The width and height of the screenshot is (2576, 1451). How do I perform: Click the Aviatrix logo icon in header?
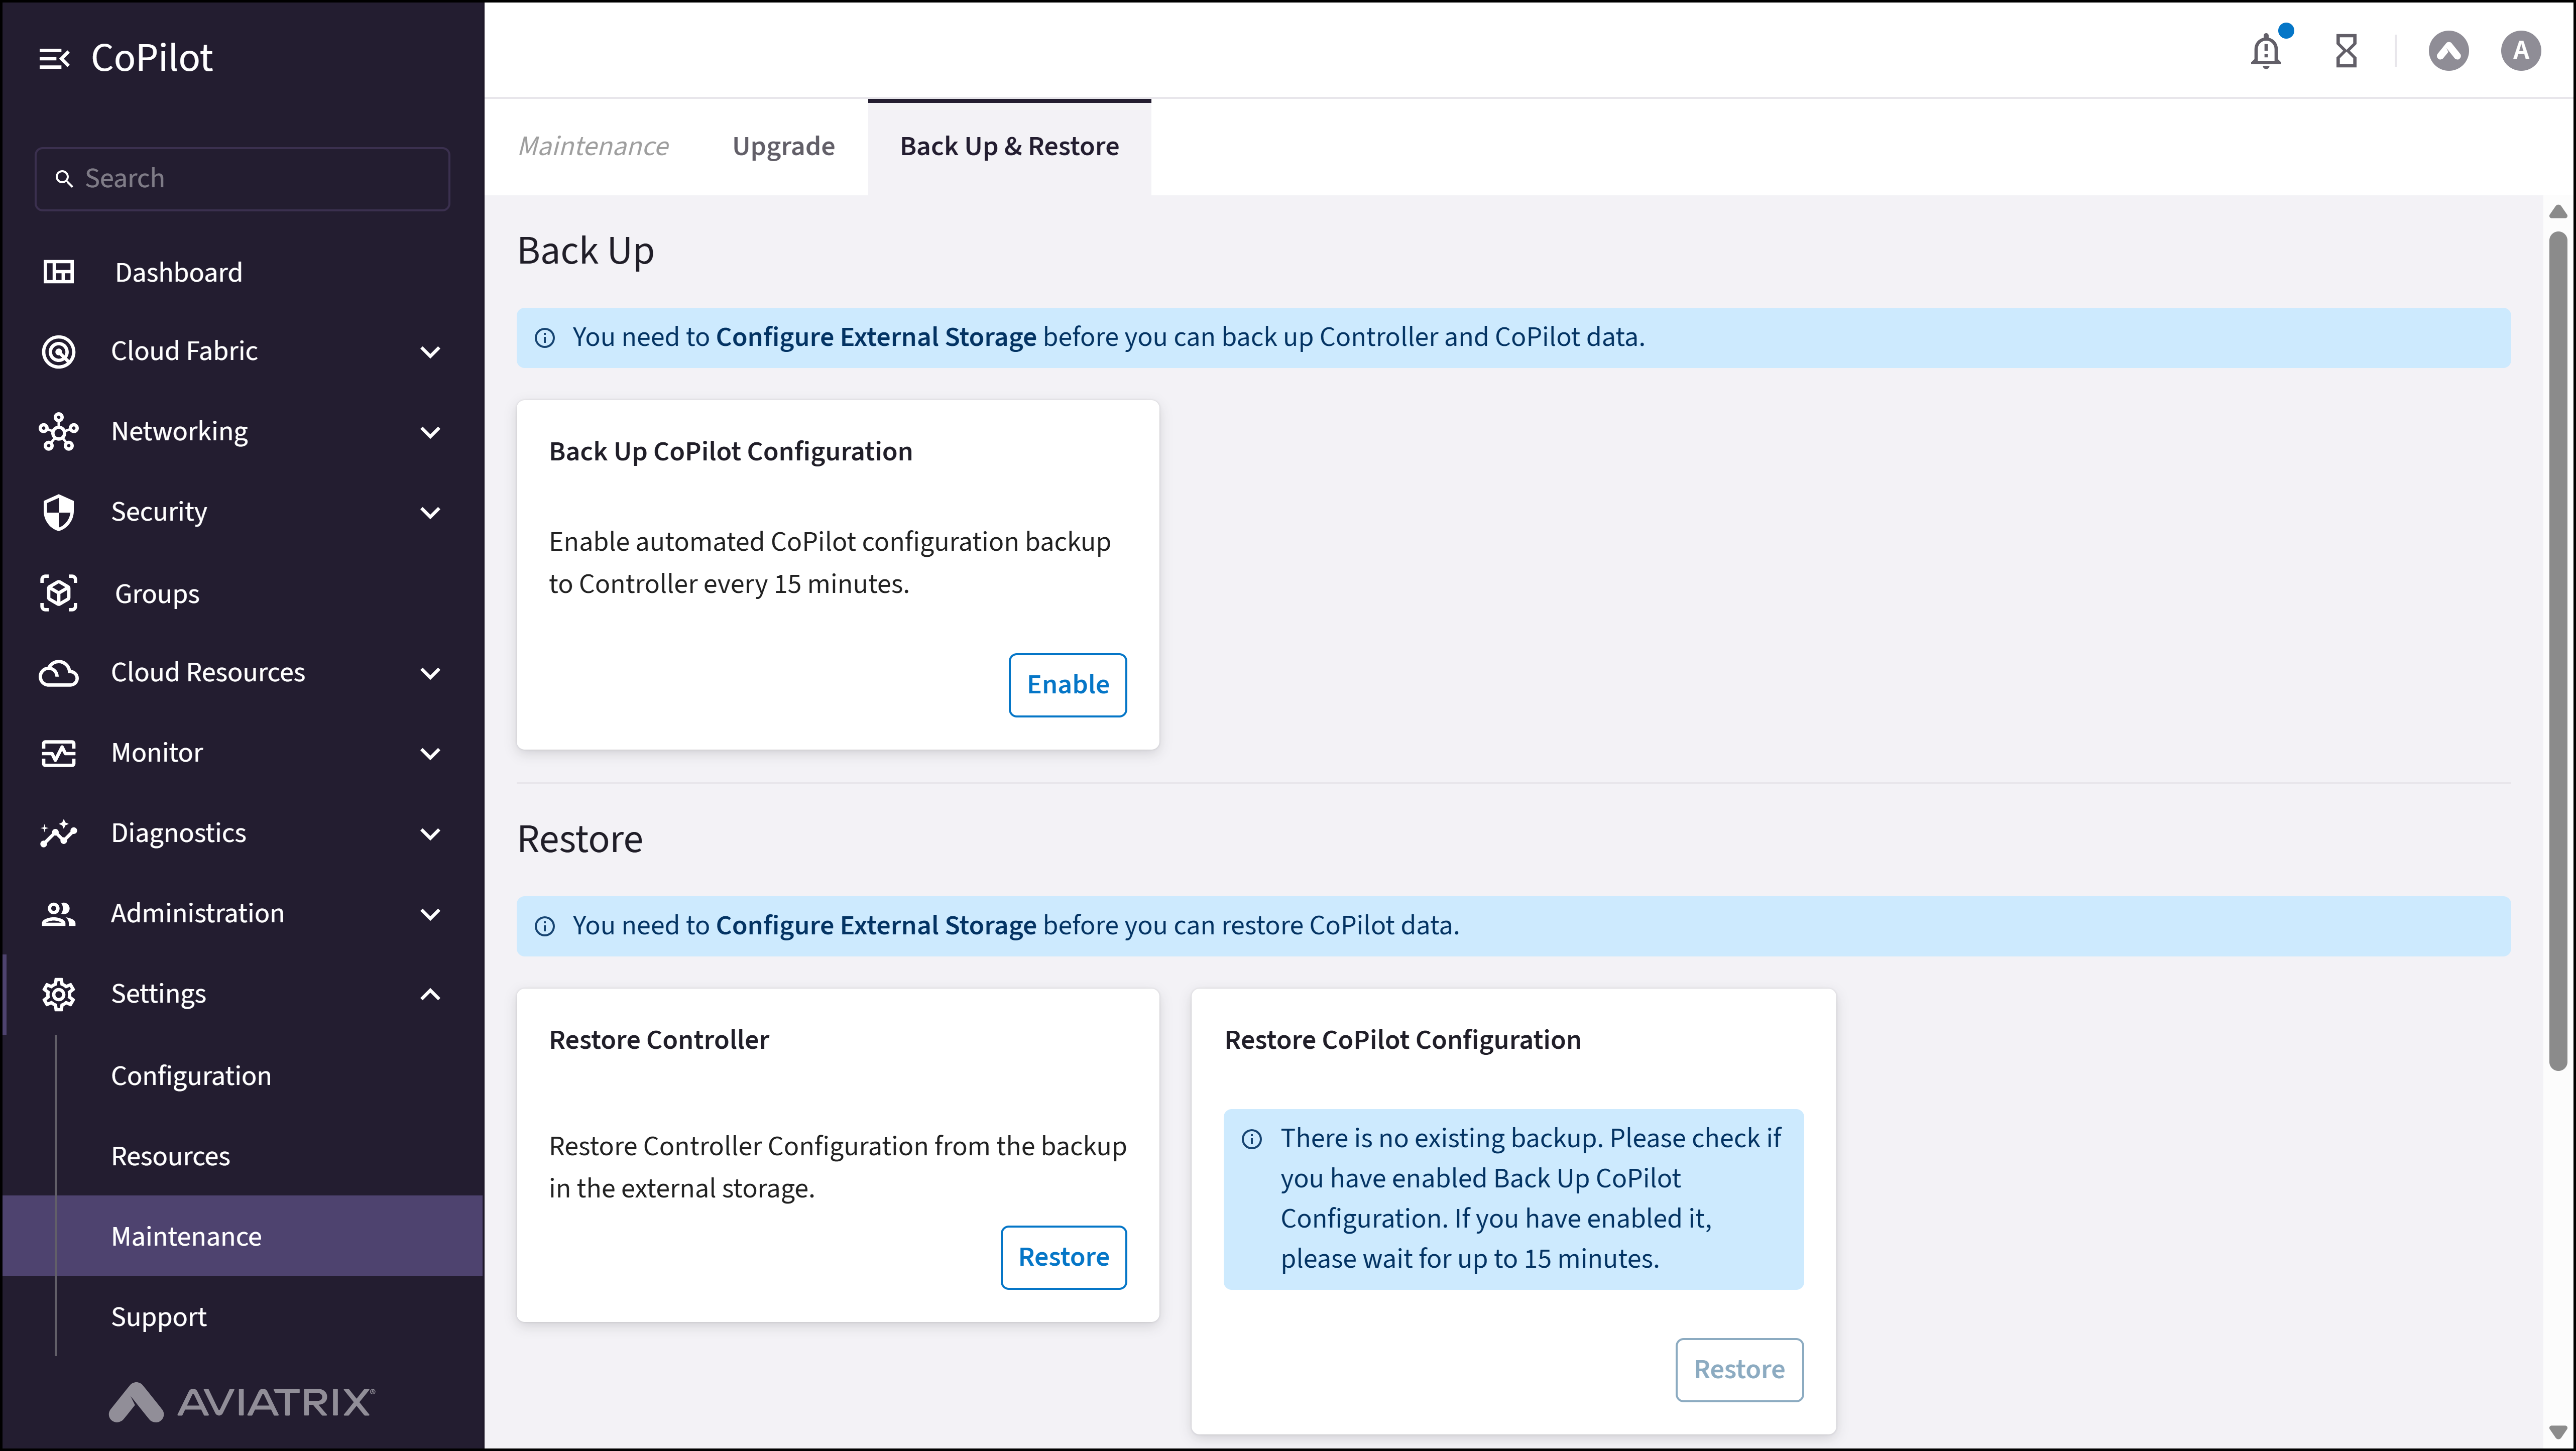[2448, 51]
